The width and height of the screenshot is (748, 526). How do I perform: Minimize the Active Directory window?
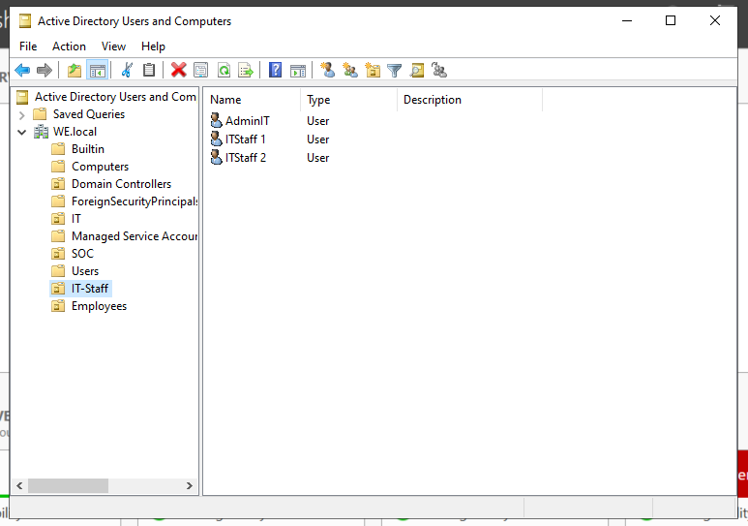[x=627, y=20]
